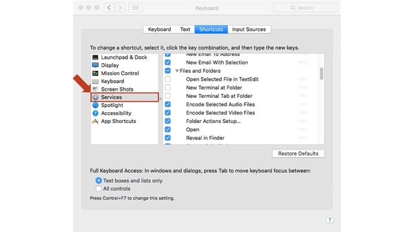Switch to the Text tab
This screenshot has height=232, width=414.
(x=185, y=29)
